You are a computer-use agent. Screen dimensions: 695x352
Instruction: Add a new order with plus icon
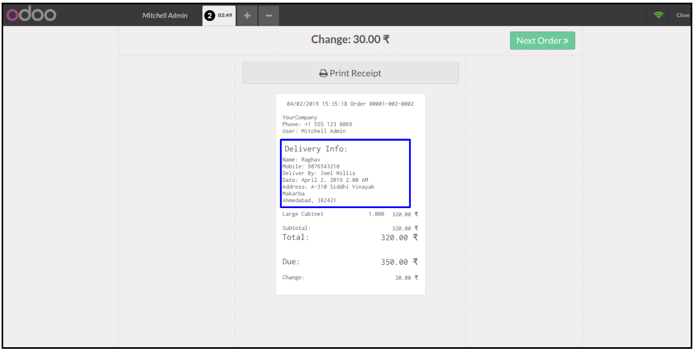[247, 16]
